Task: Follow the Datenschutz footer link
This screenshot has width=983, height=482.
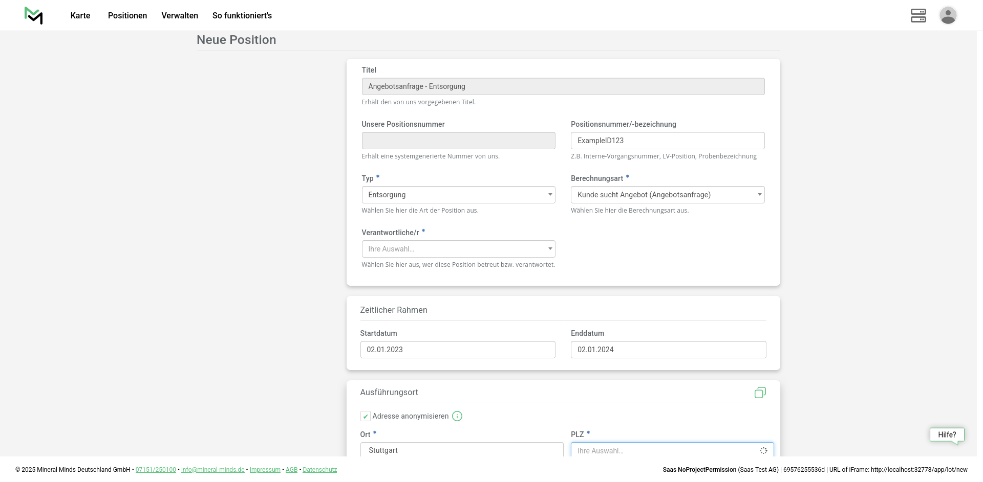Action: tap(319, 470)
